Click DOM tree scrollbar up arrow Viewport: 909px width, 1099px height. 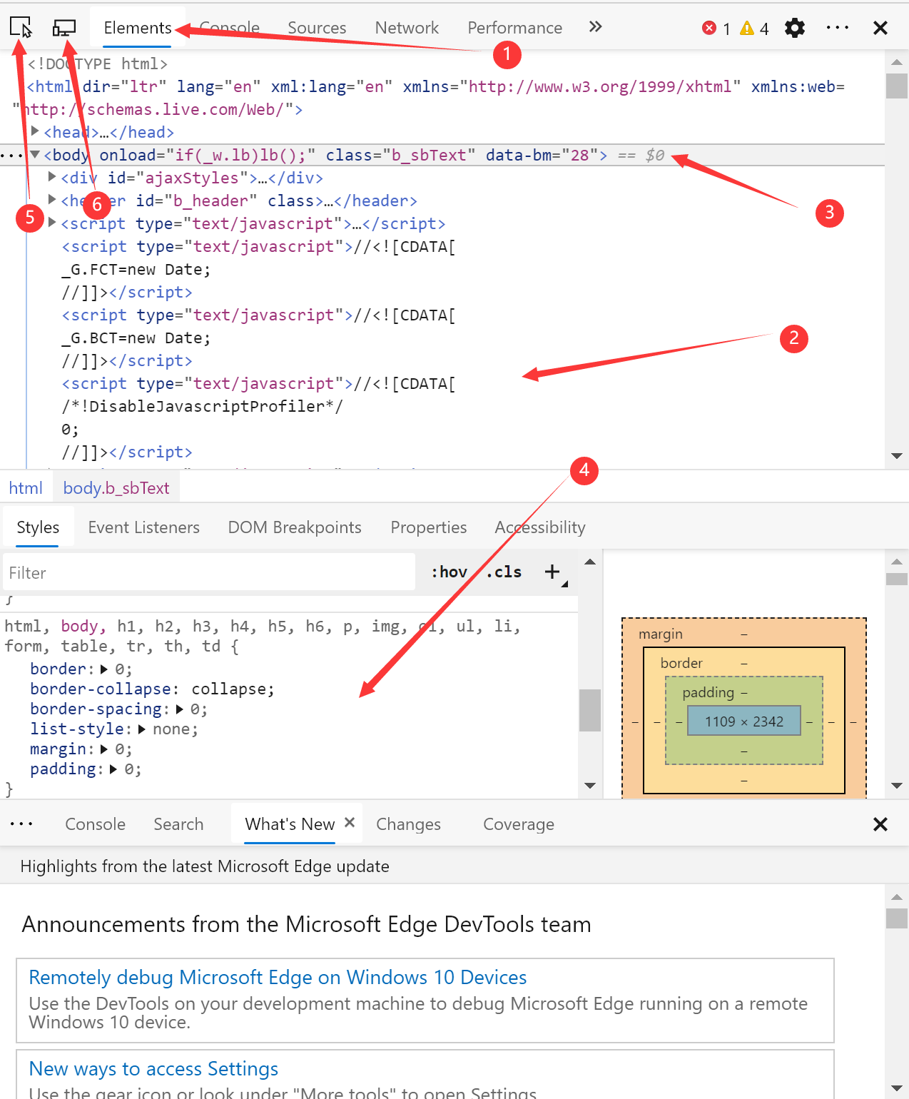click(897, 62)
